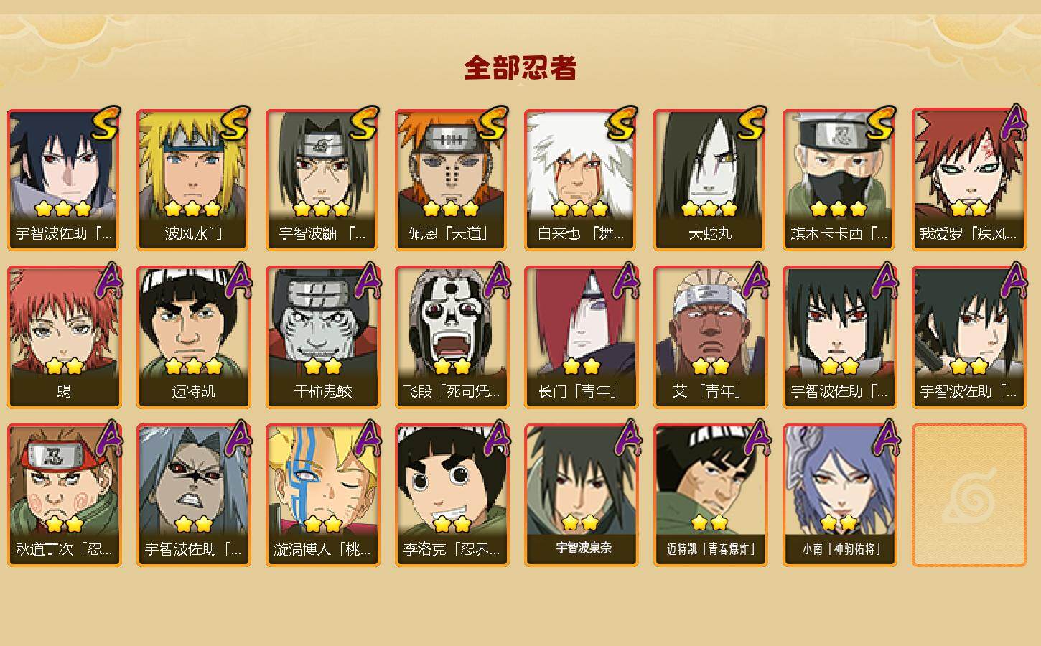Click the A rank badge on 蝎 card

click(108, 281)
